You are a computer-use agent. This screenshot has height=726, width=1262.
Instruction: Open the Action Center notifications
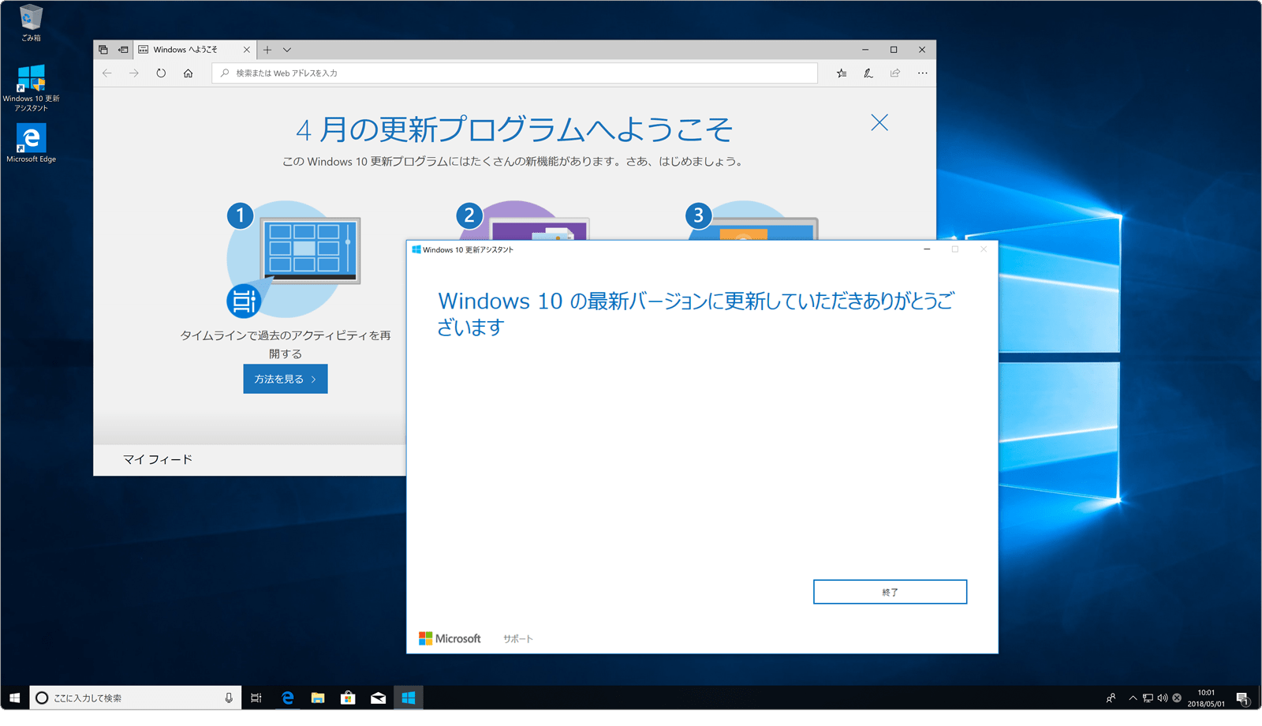[x=1242, y=698]
